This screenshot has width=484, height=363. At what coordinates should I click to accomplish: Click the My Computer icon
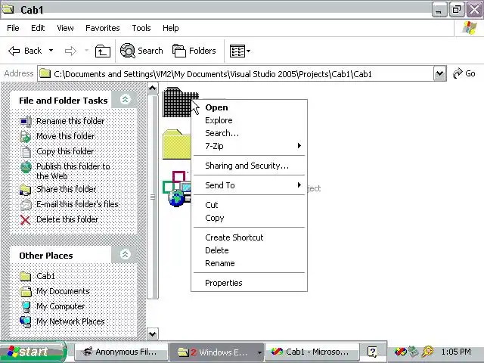click(x=26, y=307)
